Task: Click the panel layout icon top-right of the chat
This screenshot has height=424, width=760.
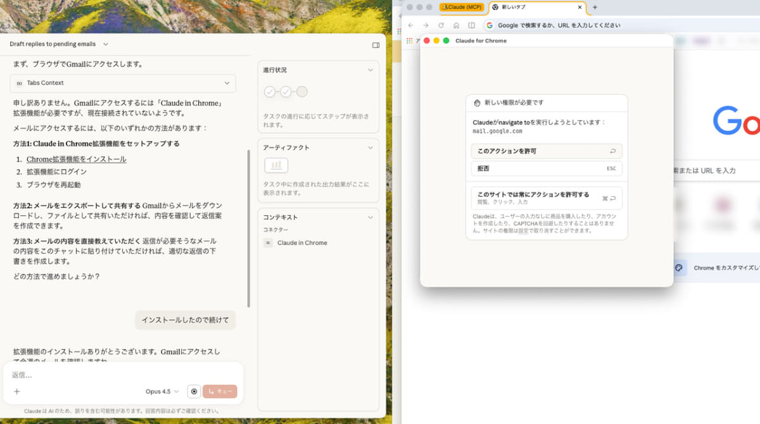Action: 376,45
